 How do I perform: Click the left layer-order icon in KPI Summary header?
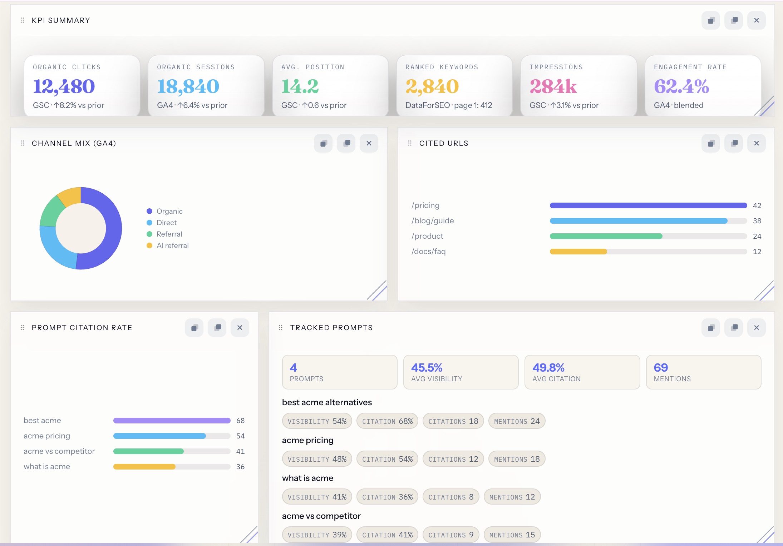coord(711,20)
